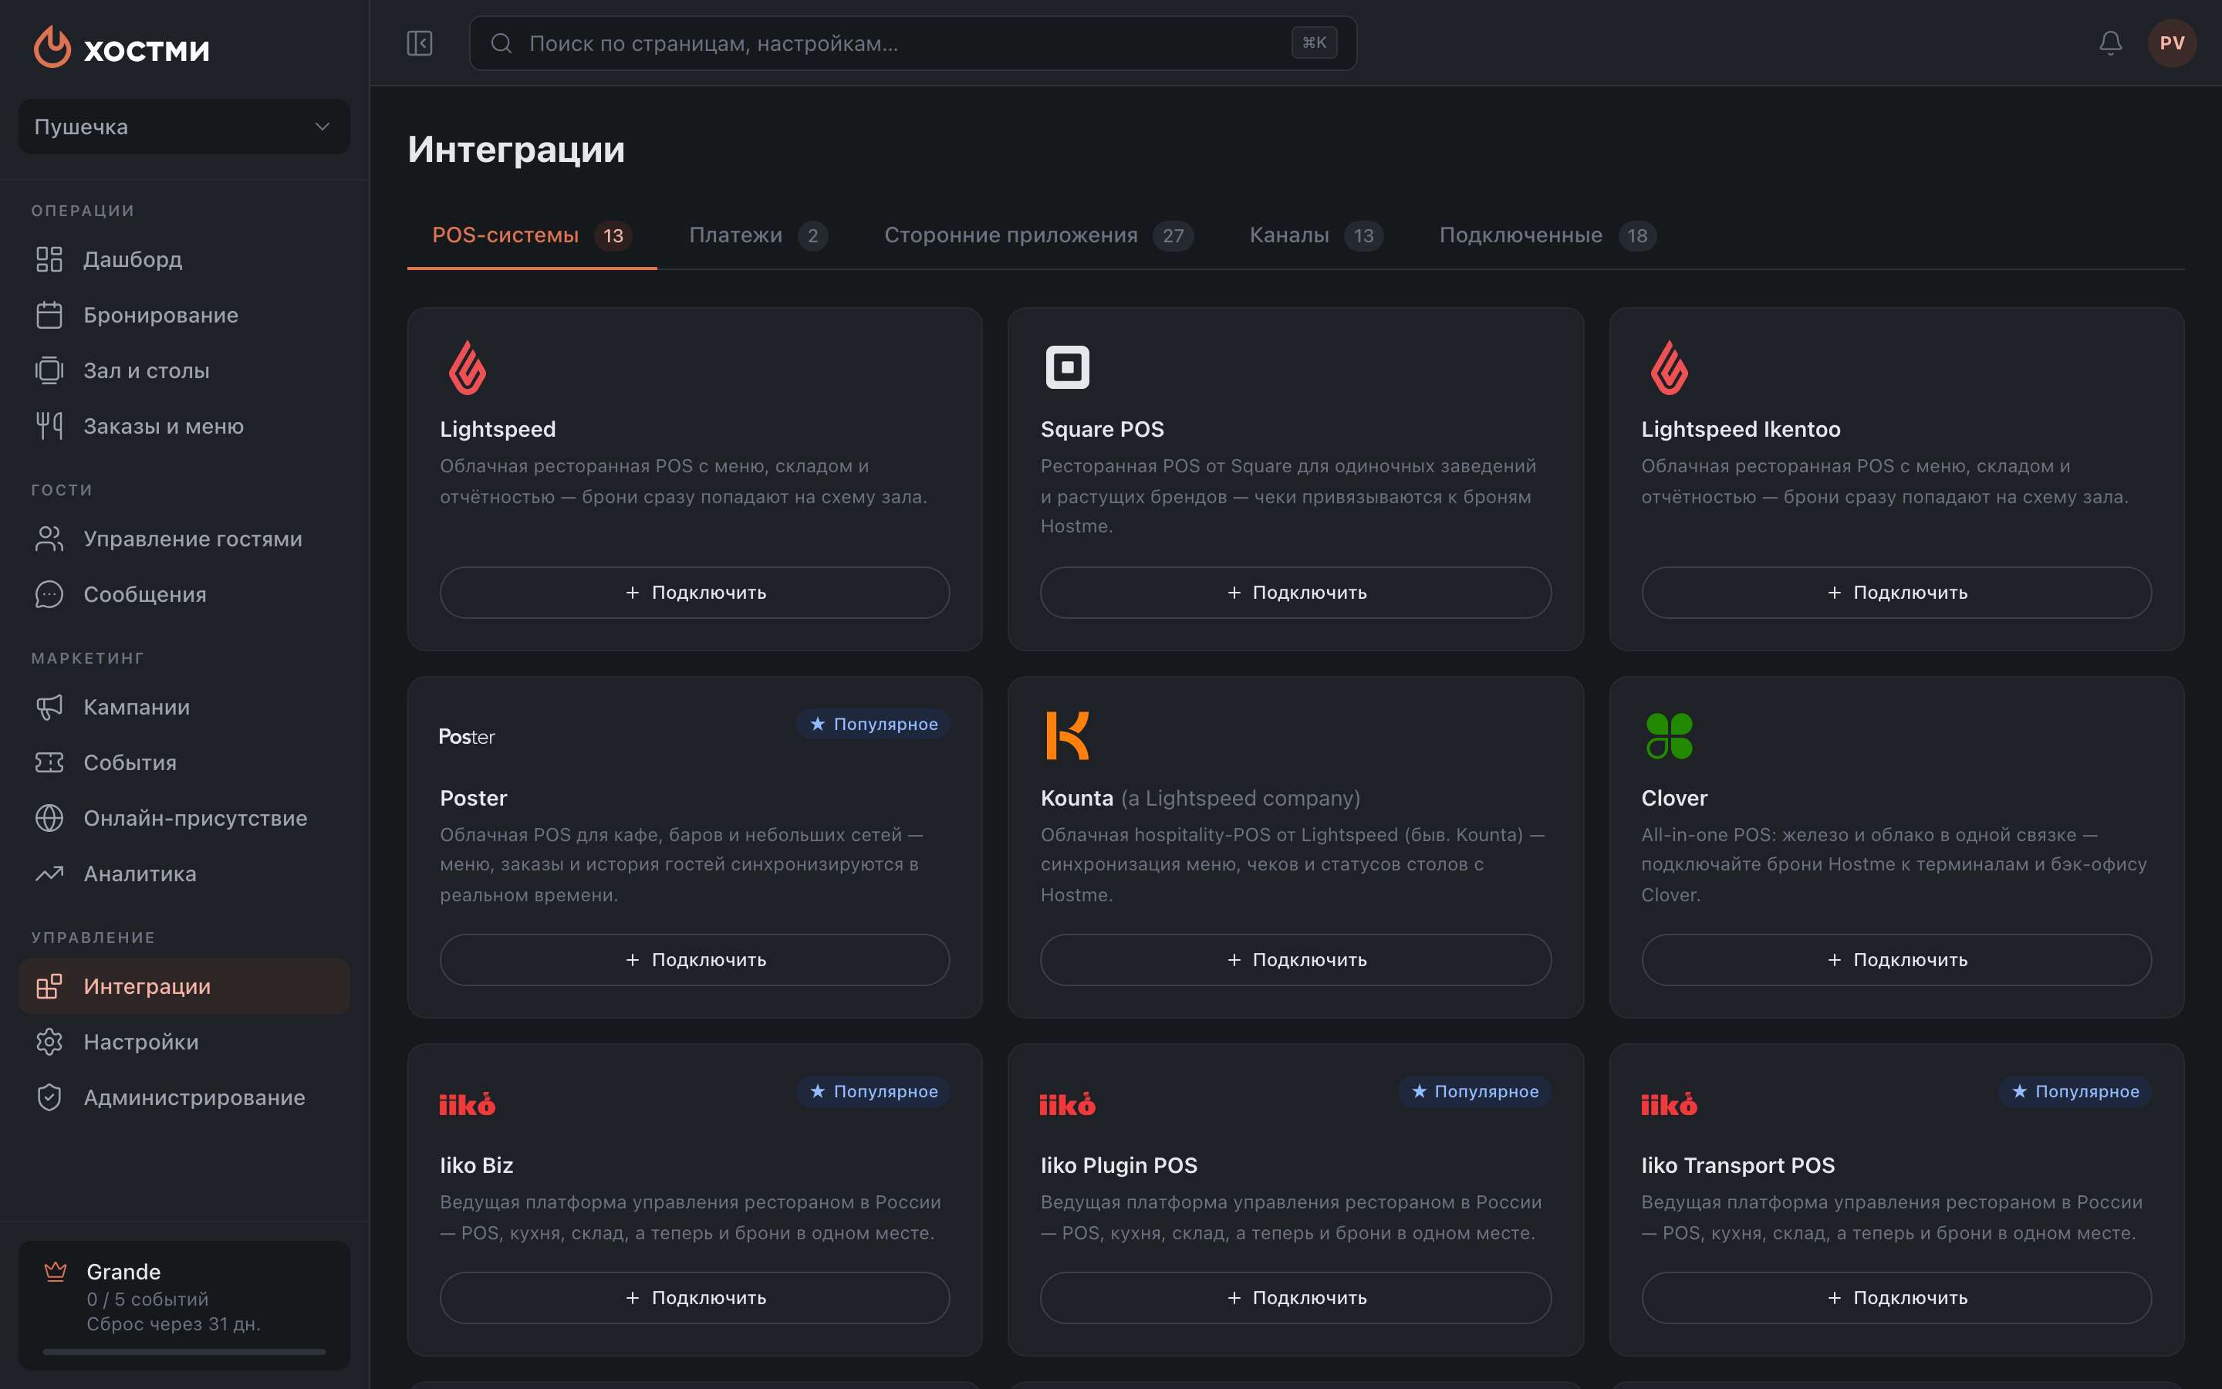Click the Iiko Transport POS logo
Viewport: 2222px width, 1389px height.
point(1670,1103)
